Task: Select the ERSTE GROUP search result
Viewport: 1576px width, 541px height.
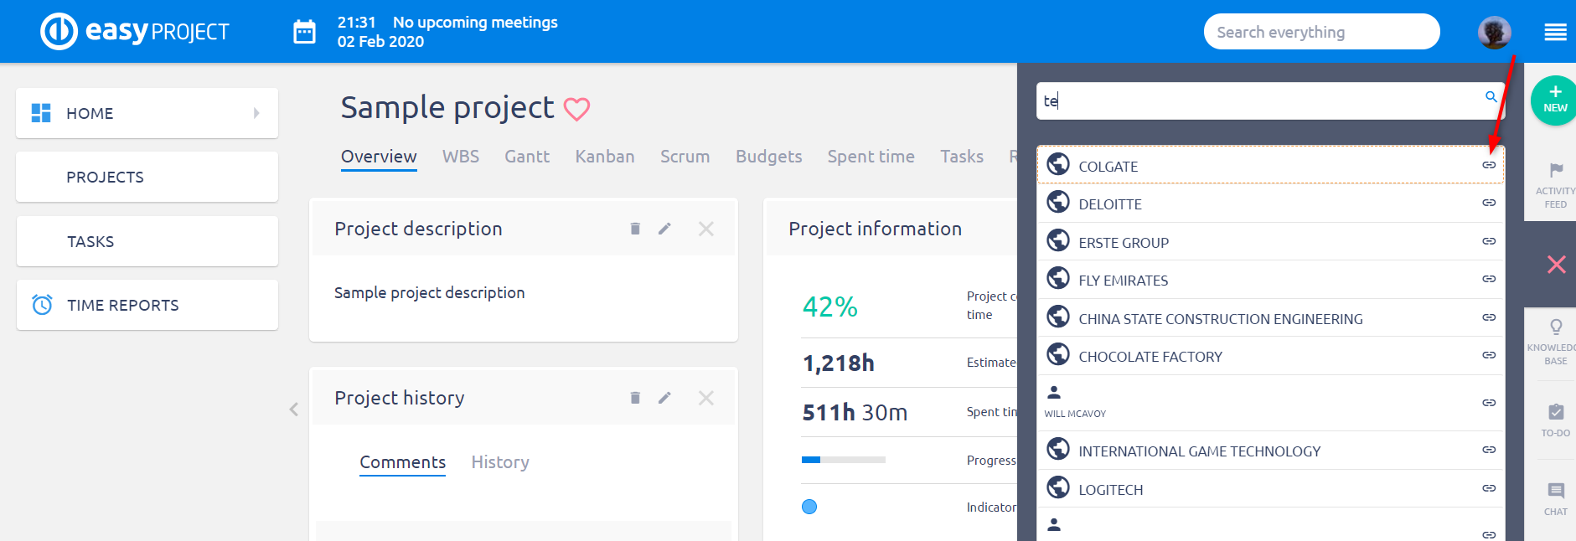Action: point(1270,242)
